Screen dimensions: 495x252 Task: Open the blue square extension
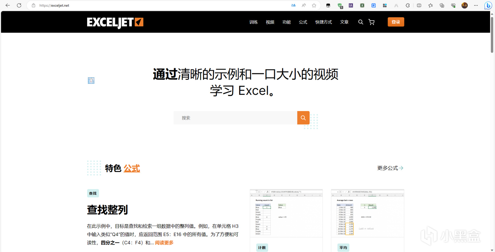[374, 5]
